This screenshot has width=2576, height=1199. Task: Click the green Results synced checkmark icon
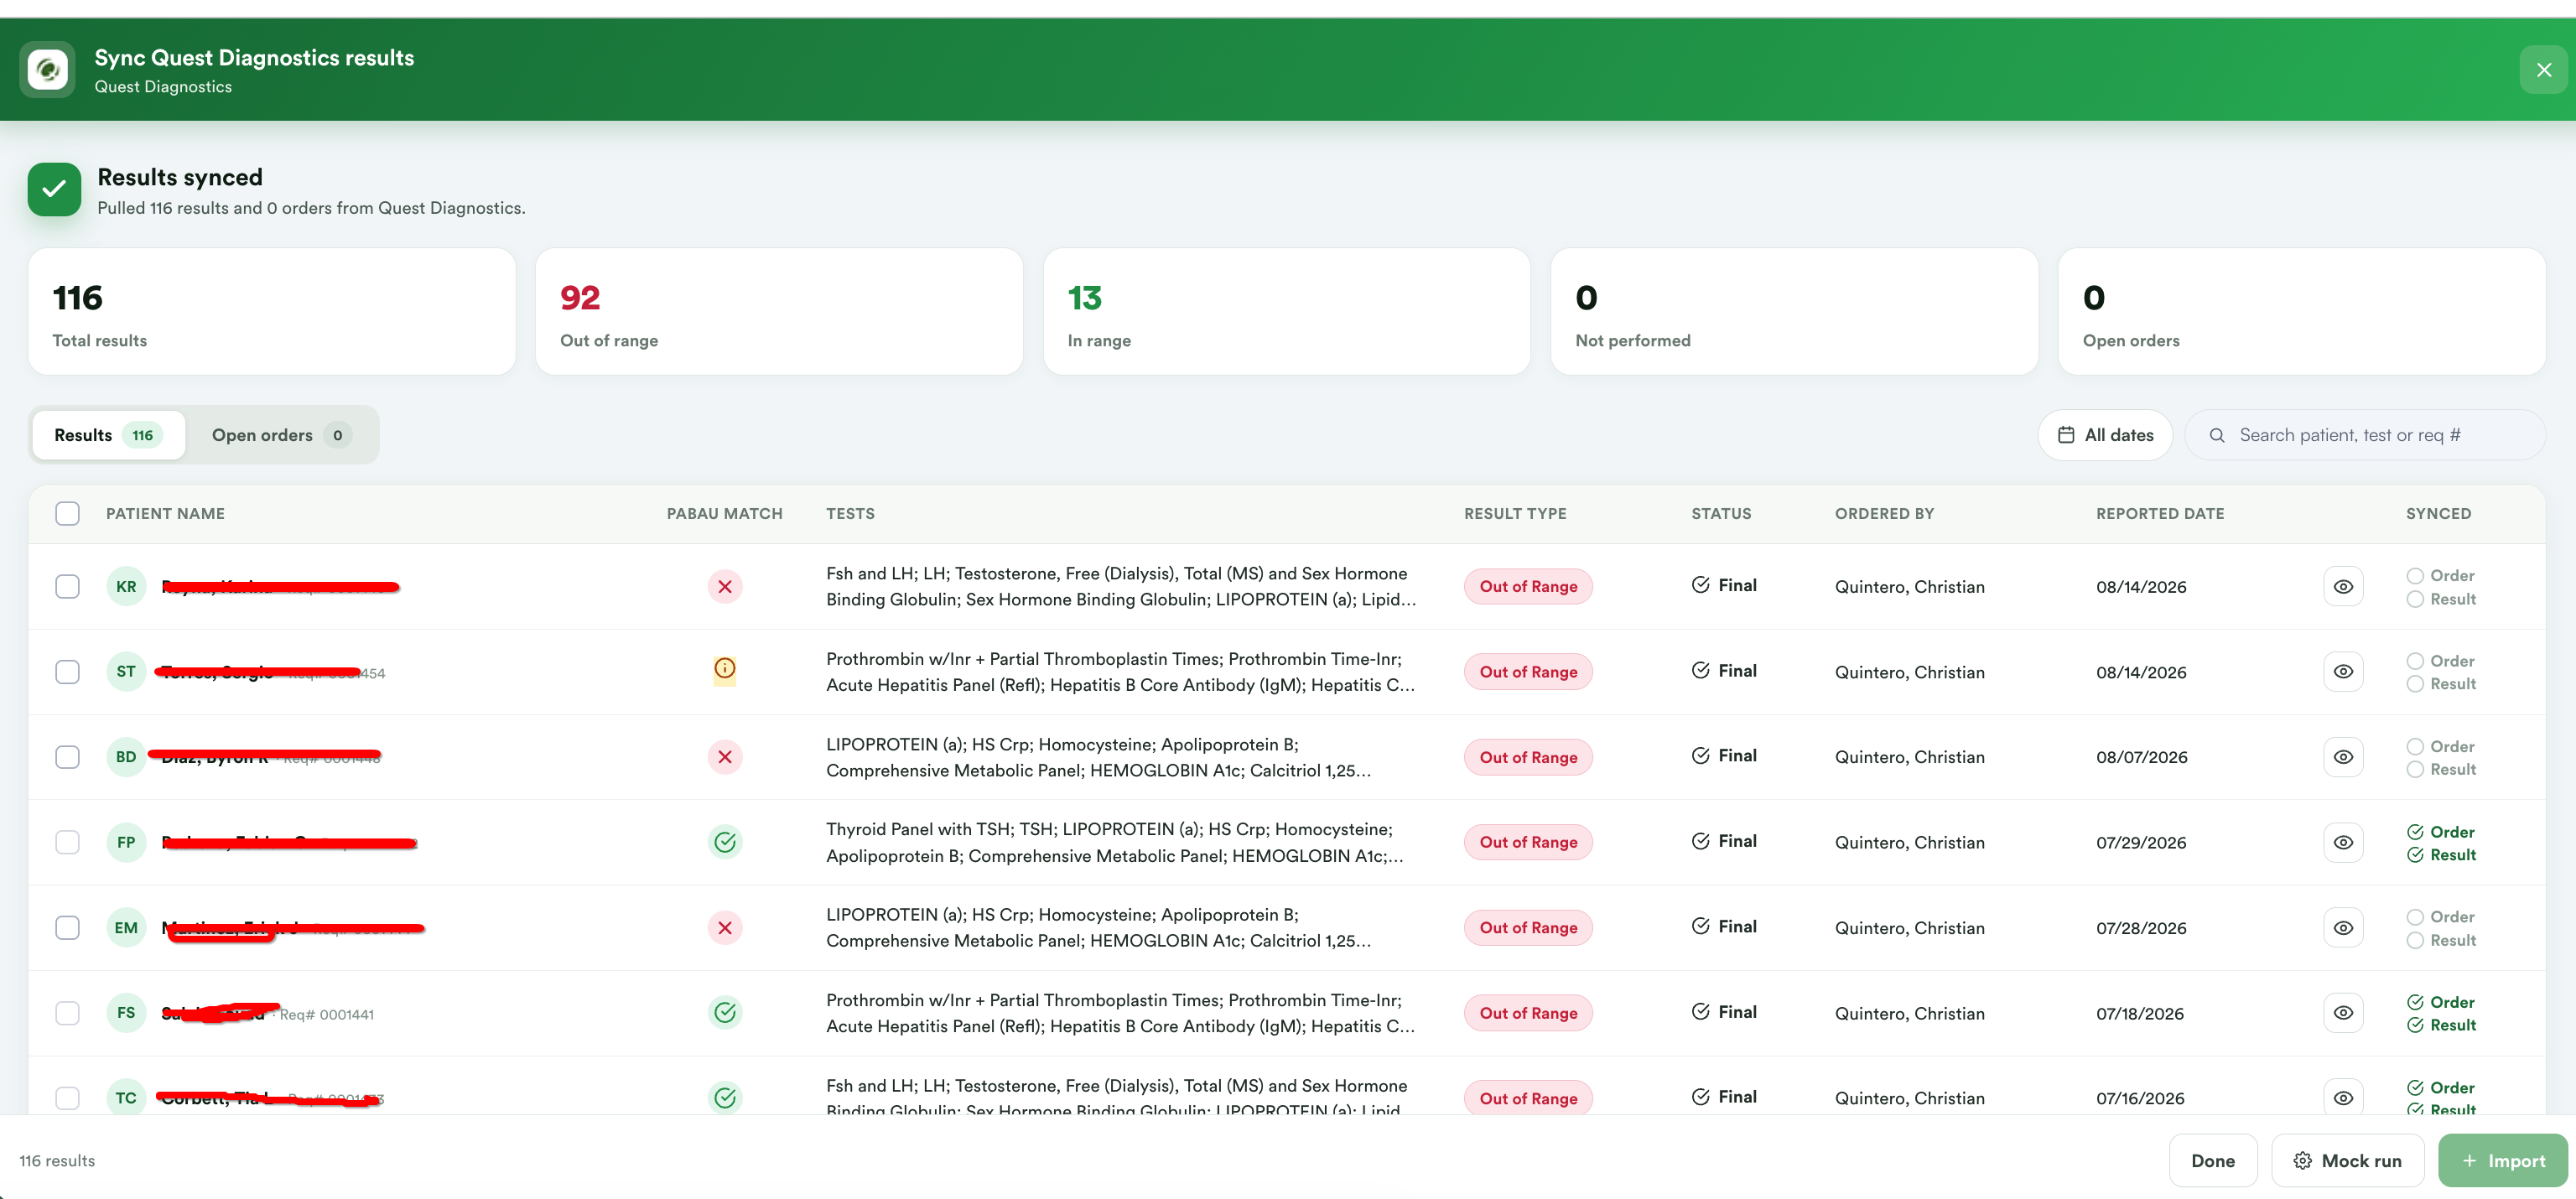(x=54, y=189)
